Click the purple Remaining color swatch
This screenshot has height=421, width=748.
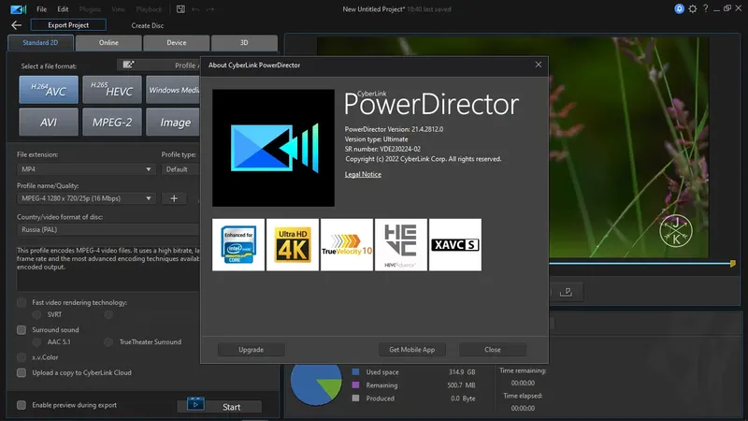pyautogui.click(x=355, y=385)
